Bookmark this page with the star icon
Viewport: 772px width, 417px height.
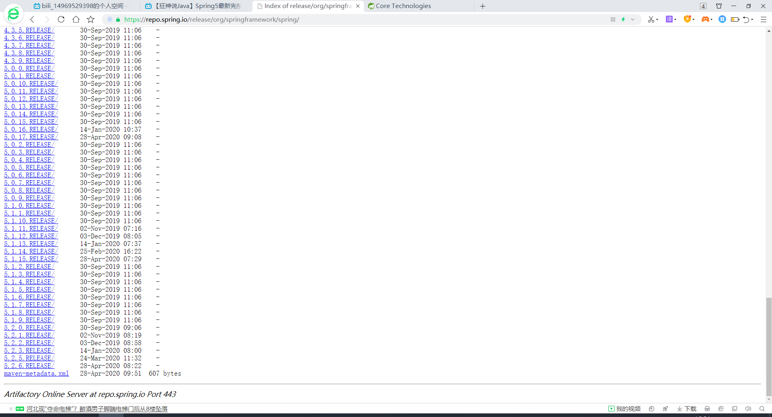(x=91, y=19)
